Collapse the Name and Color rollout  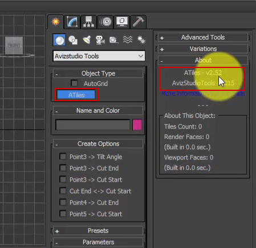coord(98,110)
